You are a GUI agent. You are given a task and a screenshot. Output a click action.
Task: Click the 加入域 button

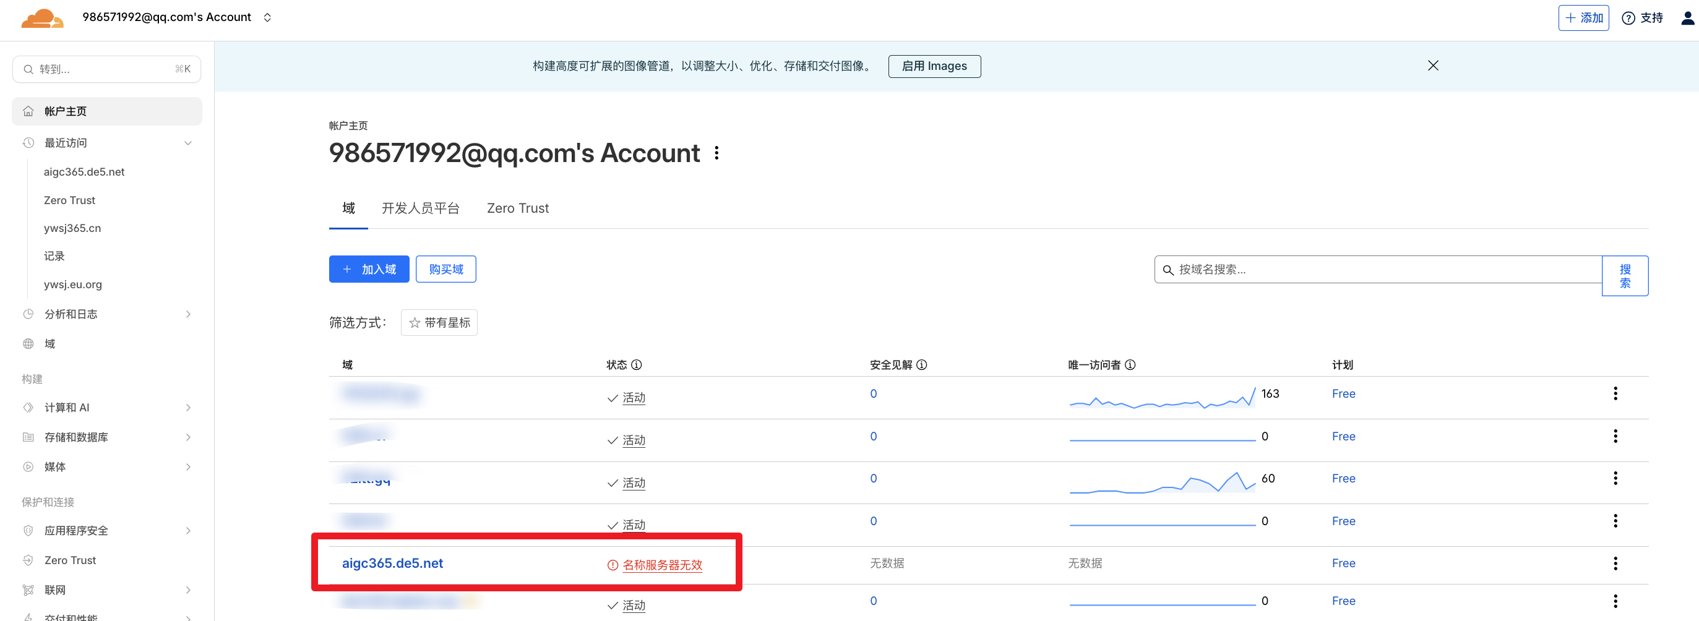(x=369, y=269)
